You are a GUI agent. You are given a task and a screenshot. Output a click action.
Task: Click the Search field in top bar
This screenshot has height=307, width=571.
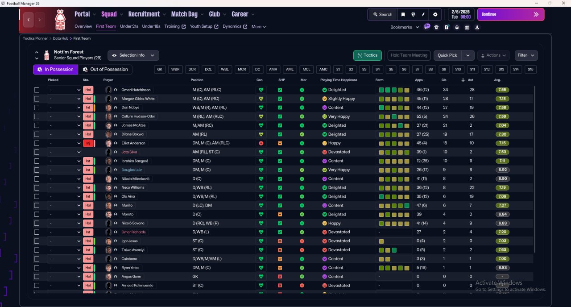382,14
